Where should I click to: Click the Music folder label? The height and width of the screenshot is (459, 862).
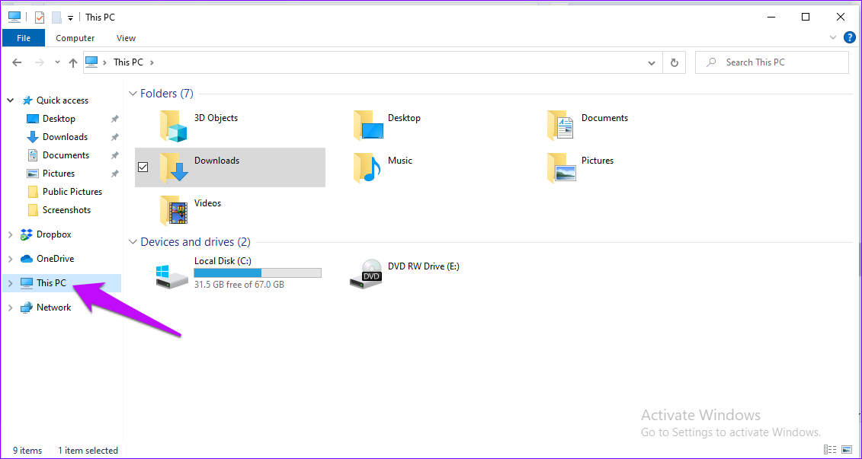coord(399,161)
